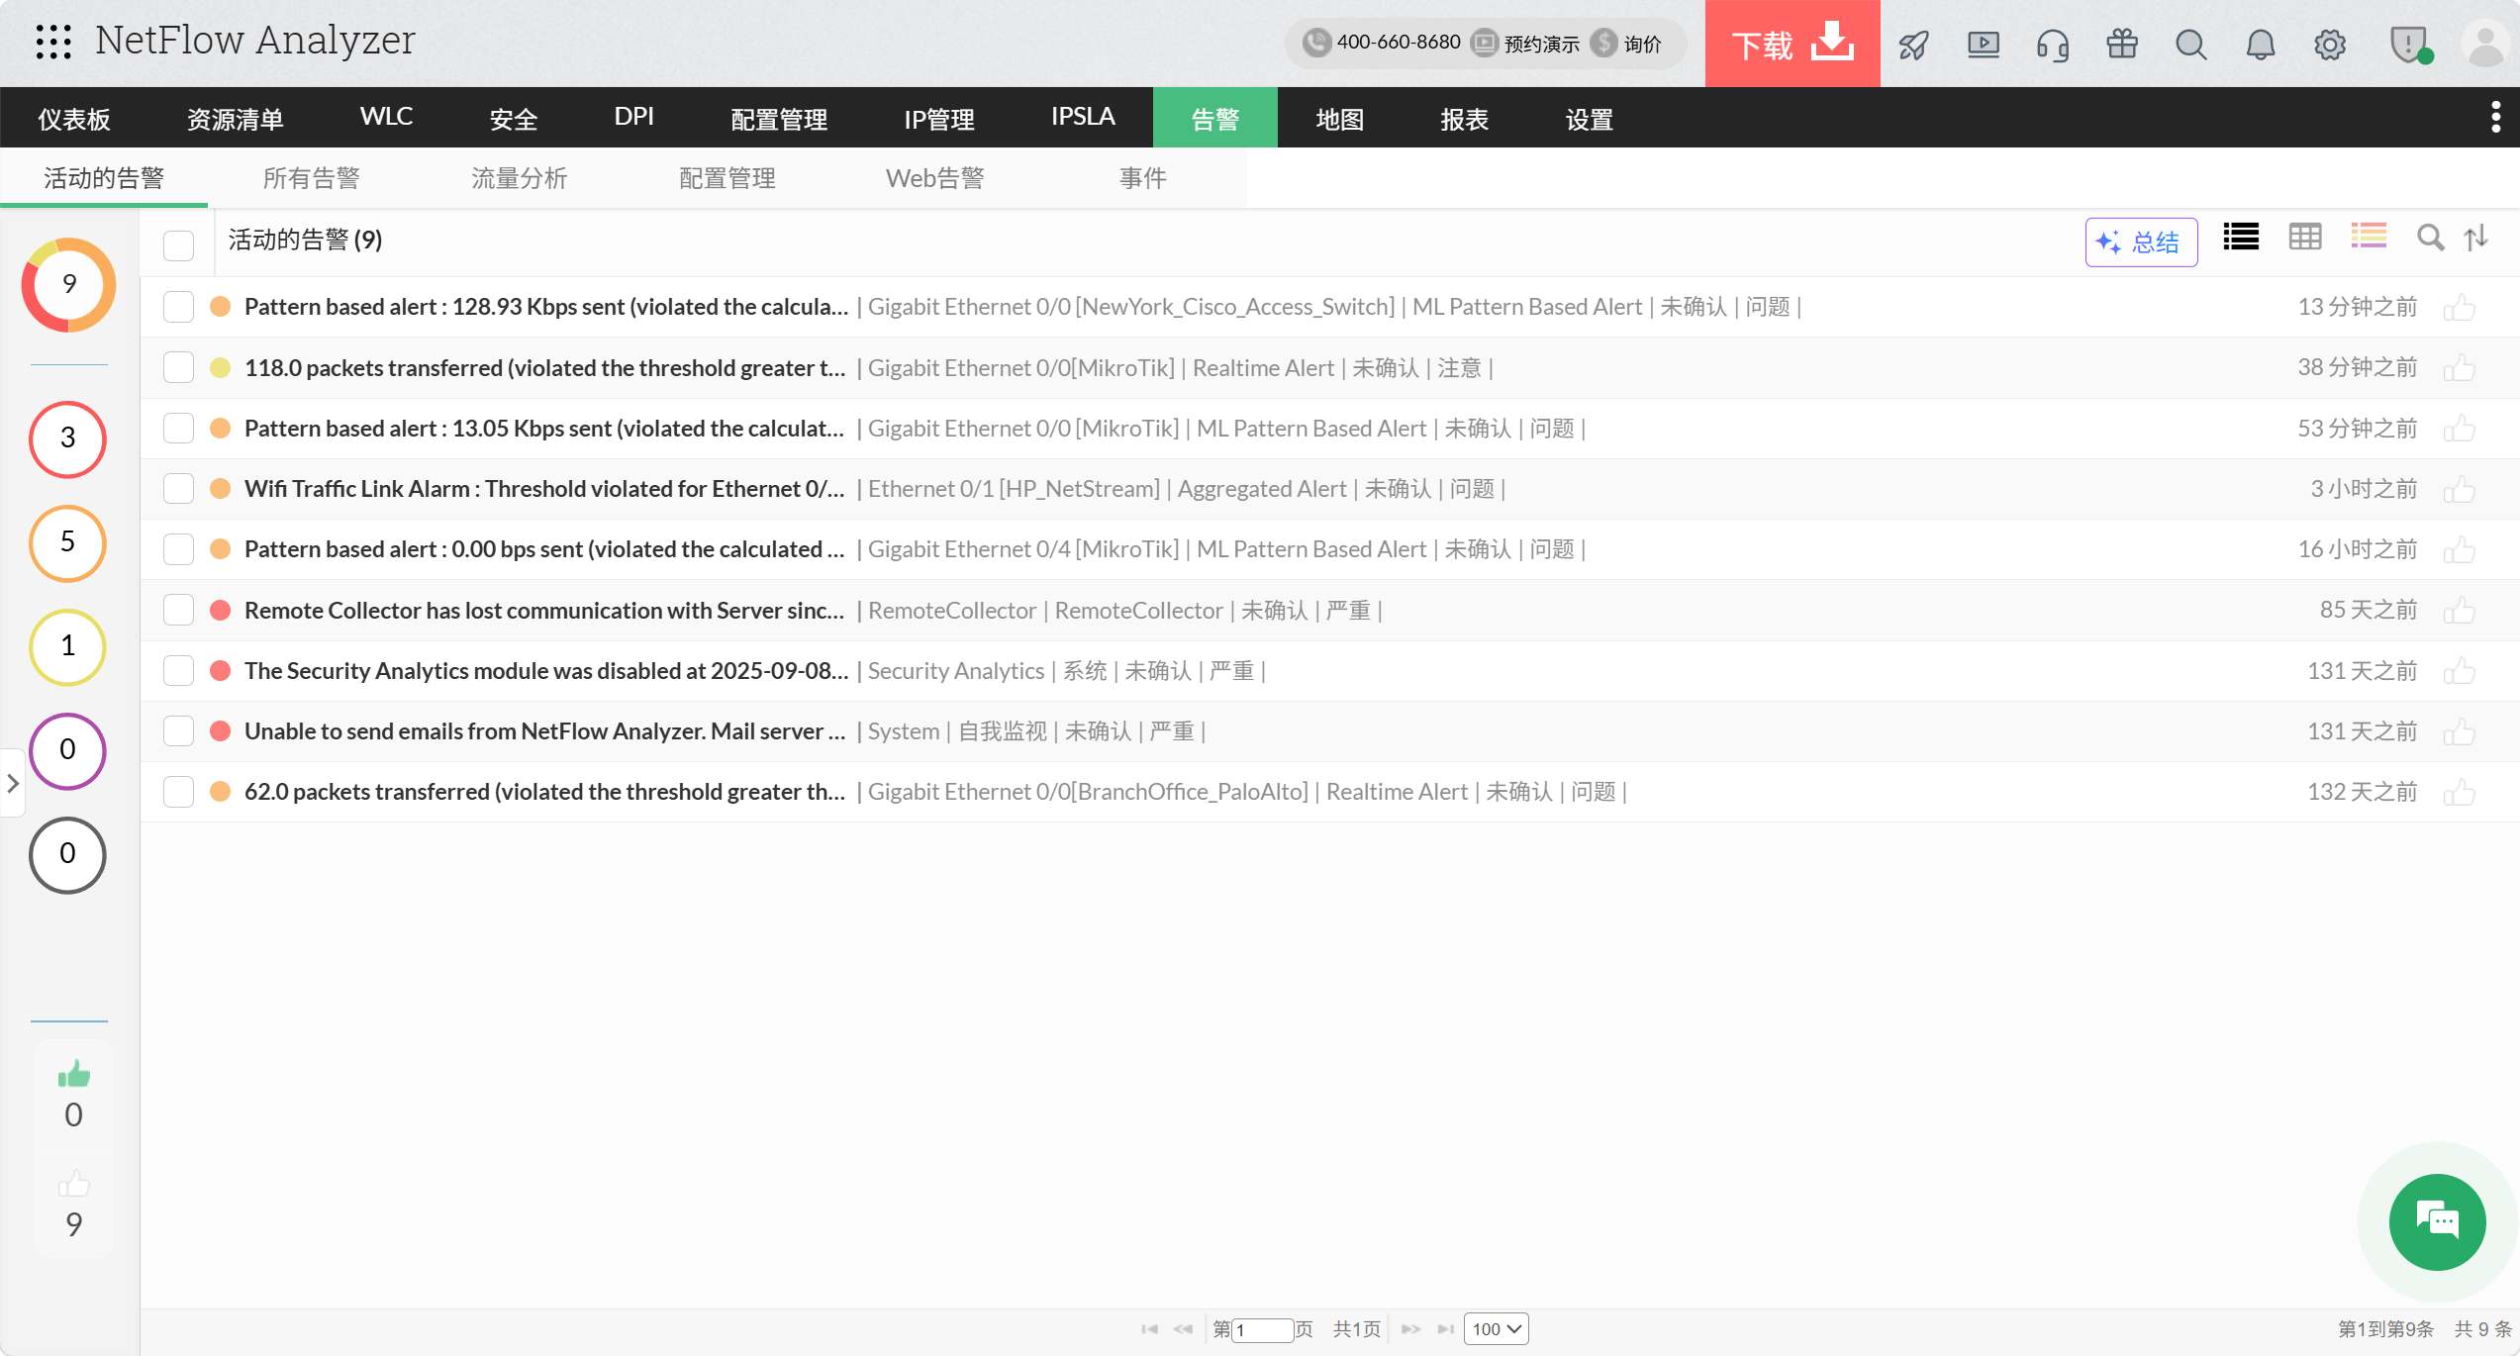Image resolution: width=2520 pixels, height=1356 pixels.
Task: Expand the left side panel arrow
Action: pyautogui.click(x=13, y=784)
